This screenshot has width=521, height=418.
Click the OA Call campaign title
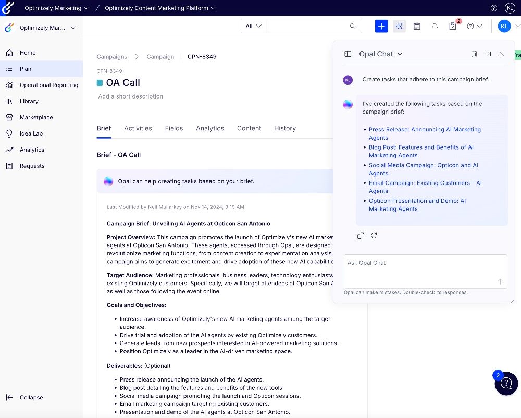coord(123,83)
